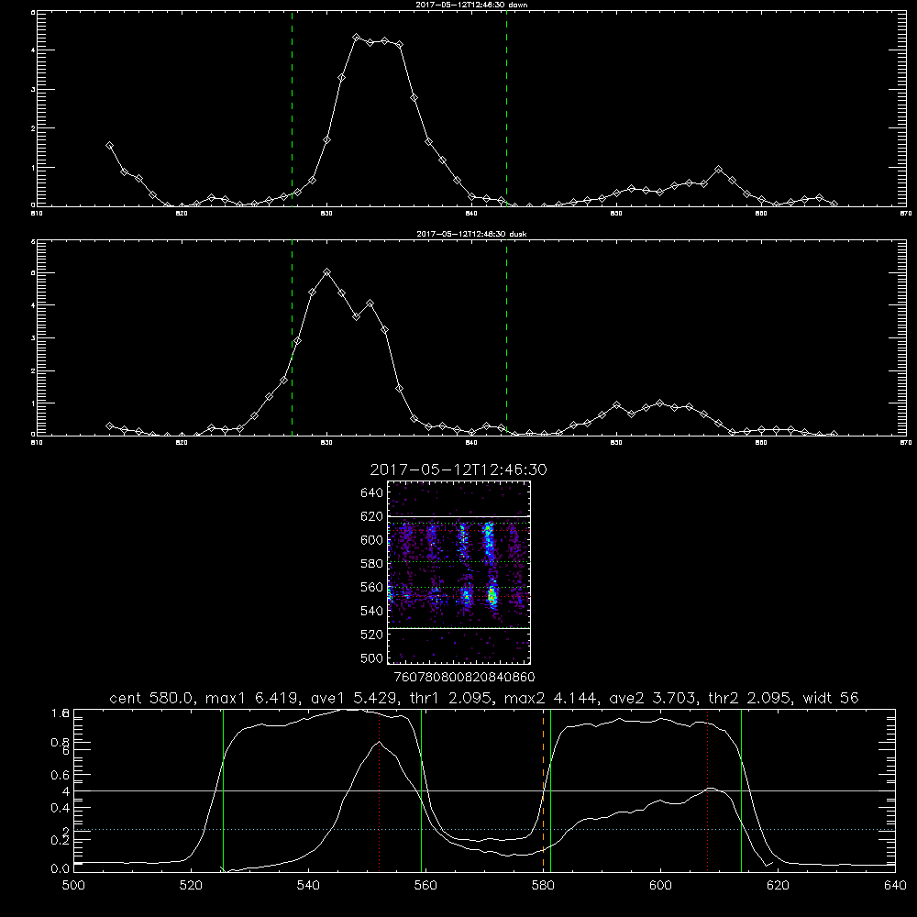Click the 'max2 4.144' value in stats line
The image size is (917, 917).
[x=550, y=698]
